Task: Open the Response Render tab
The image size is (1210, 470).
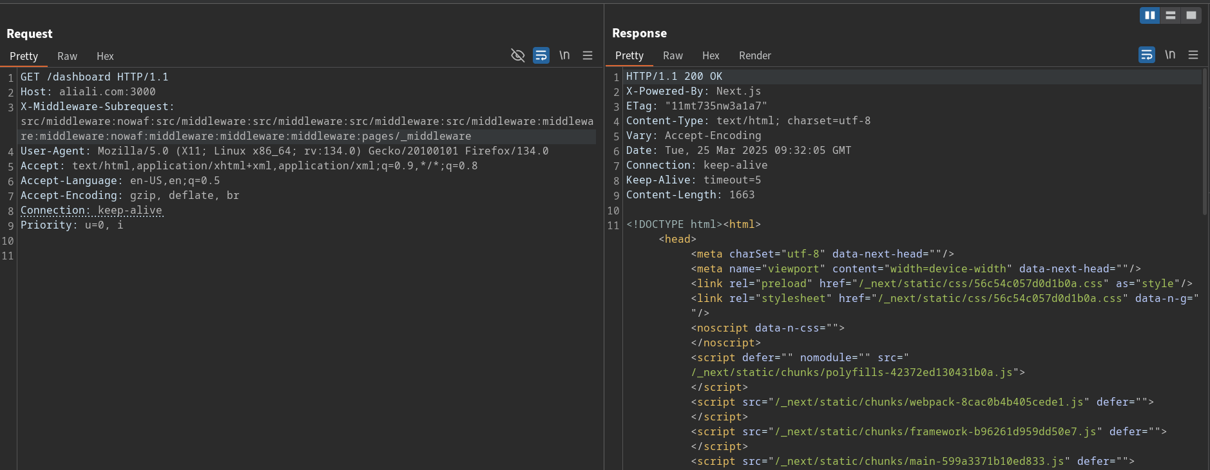Action: pos(755,55)
